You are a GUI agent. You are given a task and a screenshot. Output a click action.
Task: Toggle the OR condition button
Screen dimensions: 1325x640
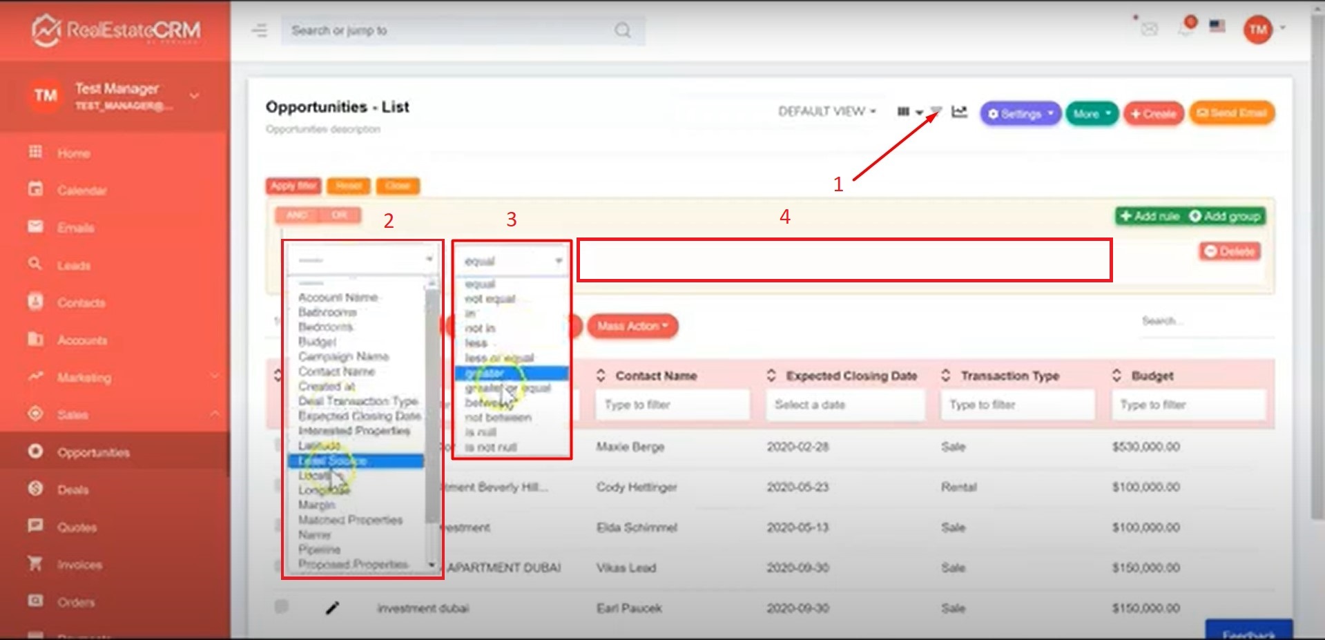(x=339, y=215)
